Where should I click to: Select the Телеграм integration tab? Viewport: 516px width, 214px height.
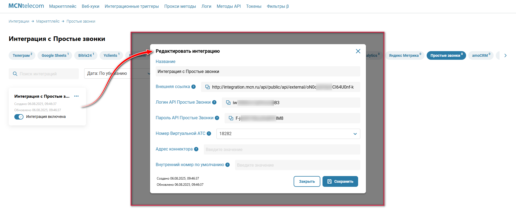pyautogui.click(x=22, y=55)
